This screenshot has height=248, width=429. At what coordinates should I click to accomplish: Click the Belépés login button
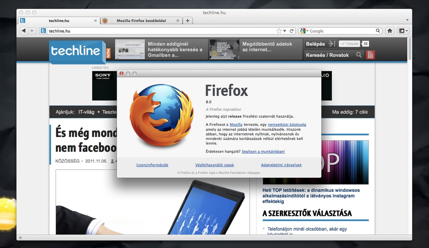tap(320, 44)
